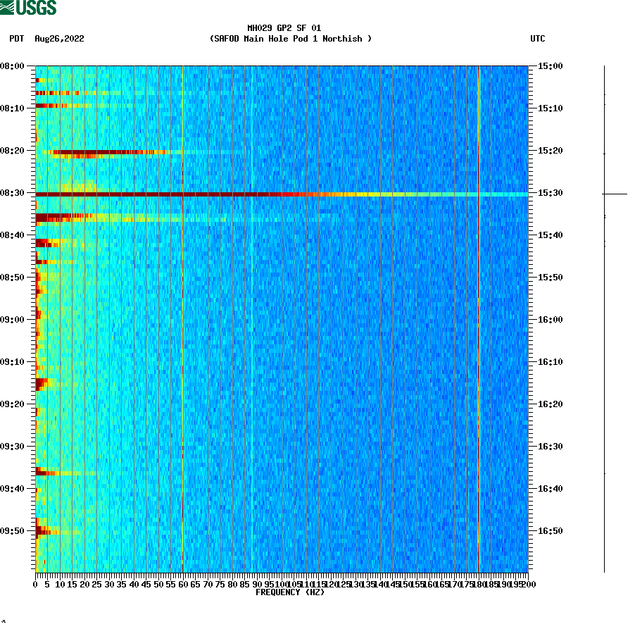Click the vertical gridline near 180 Hz
635x629 pixels.
[478, 317]
